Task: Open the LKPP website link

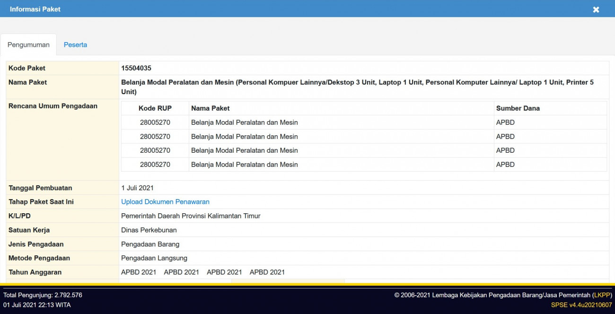Action: pyautogui.click(x=601, y=295)
